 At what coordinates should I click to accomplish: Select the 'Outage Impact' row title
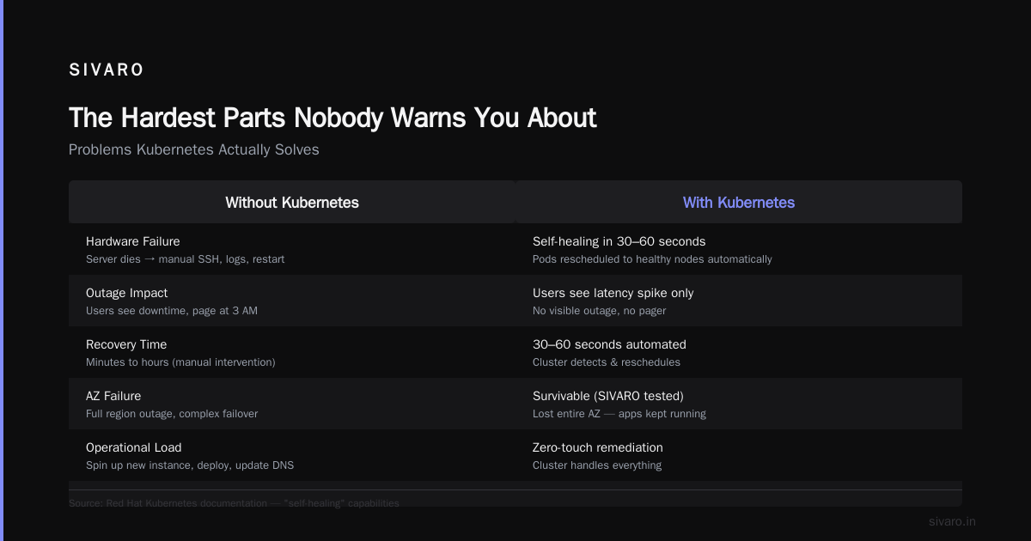127,293
